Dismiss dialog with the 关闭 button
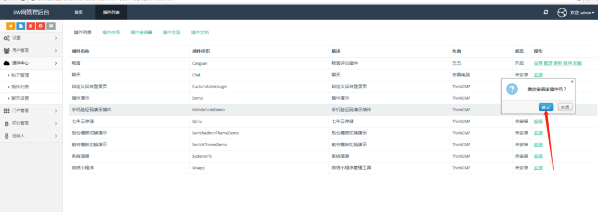This screenshot has width=598, height=212. (x=565, y=107)
